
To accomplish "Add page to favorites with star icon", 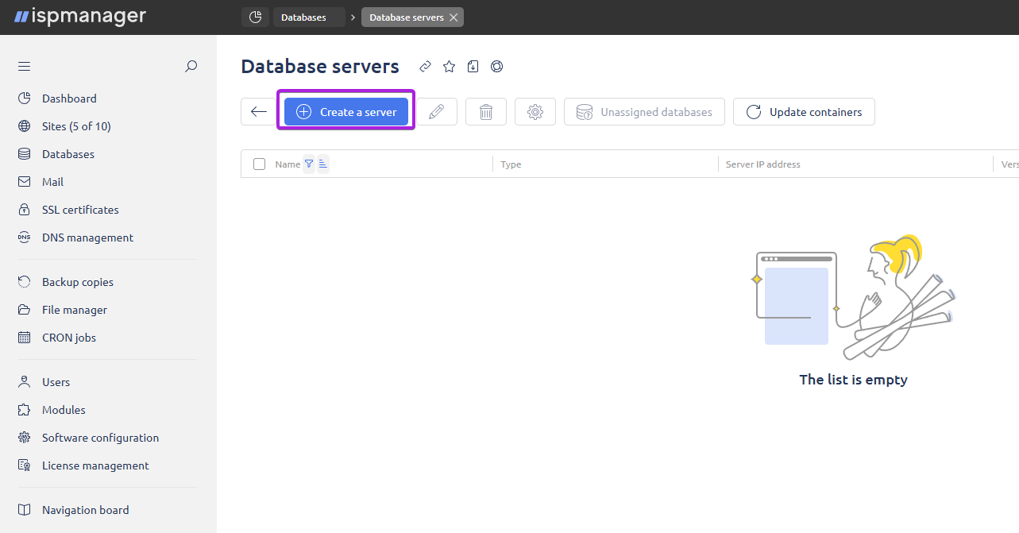I will tap(450, 67).
